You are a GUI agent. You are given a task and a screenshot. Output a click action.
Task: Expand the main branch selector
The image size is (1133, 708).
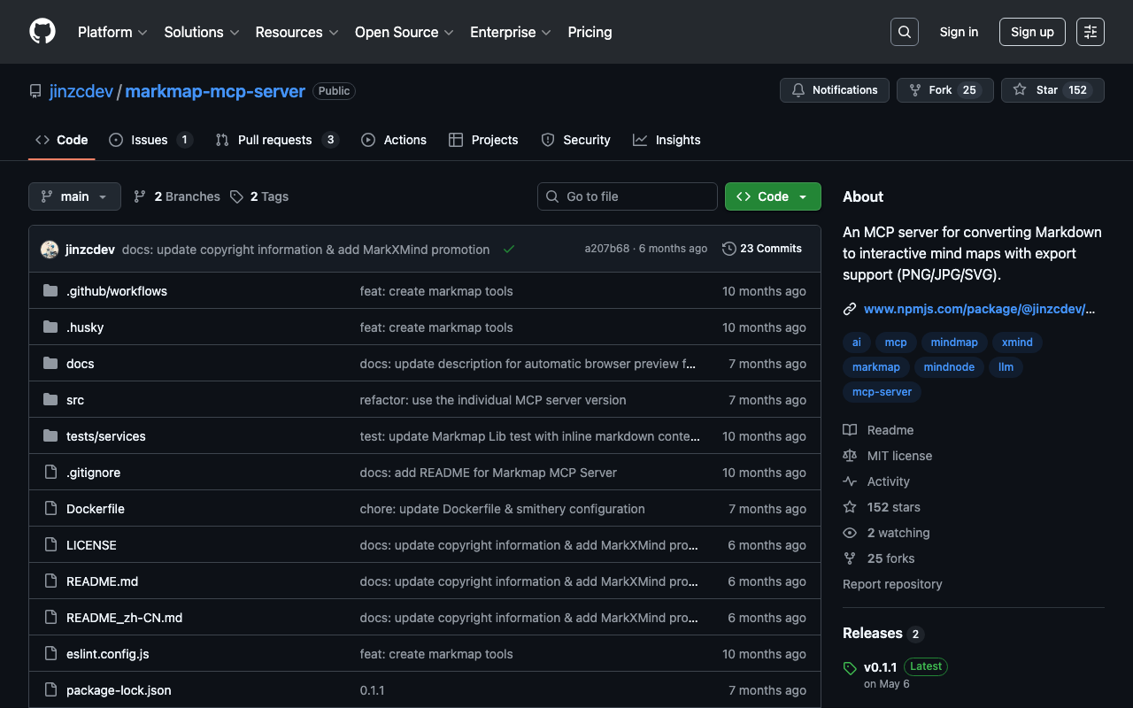click(x=74, y=196)
